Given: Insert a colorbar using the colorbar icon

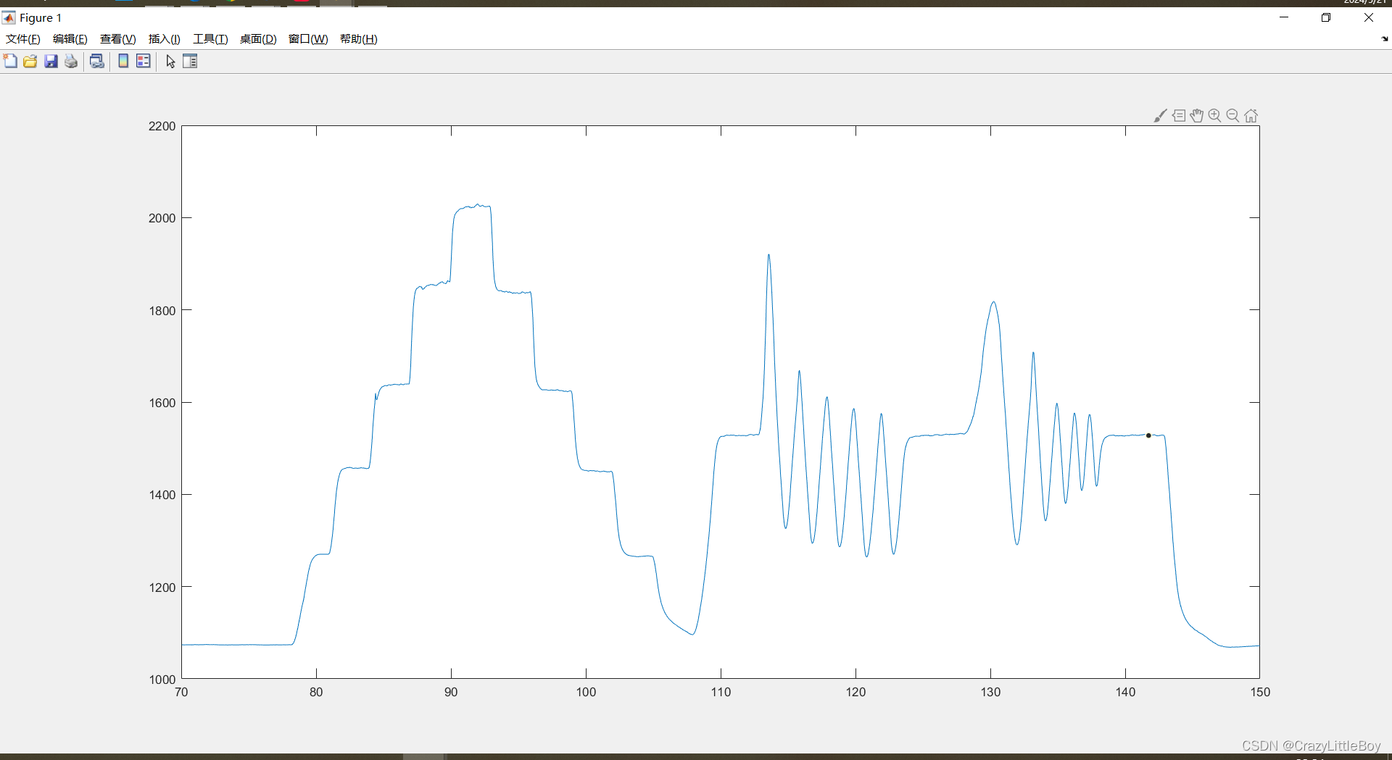Looking at the screenshot, I should click(x=123, y=61).
